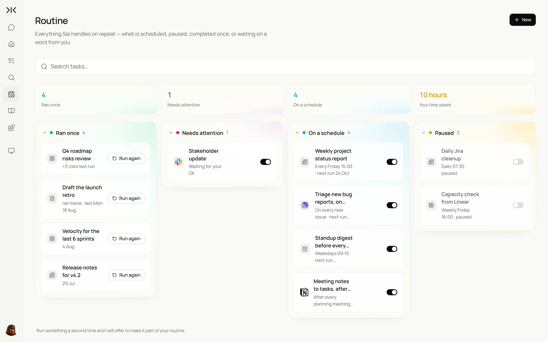Open the Your time saved summary card
Image resolution: width=548 pixels, height=342 pixels.
474,99
